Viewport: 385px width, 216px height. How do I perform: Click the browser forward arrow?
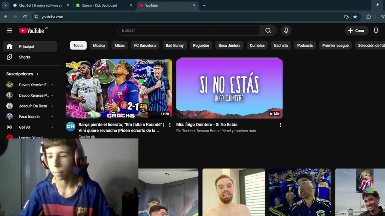pos(15,17)
